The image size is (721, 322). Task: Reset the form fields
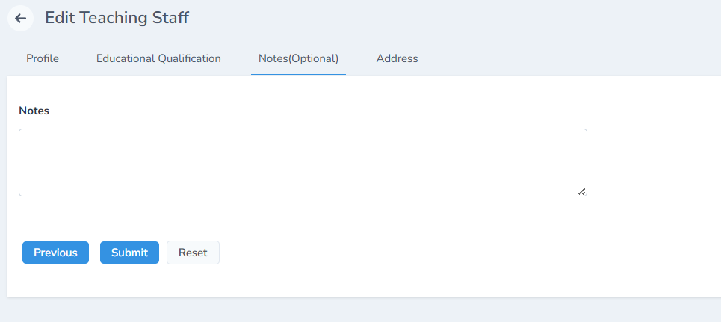click(193, 253)
